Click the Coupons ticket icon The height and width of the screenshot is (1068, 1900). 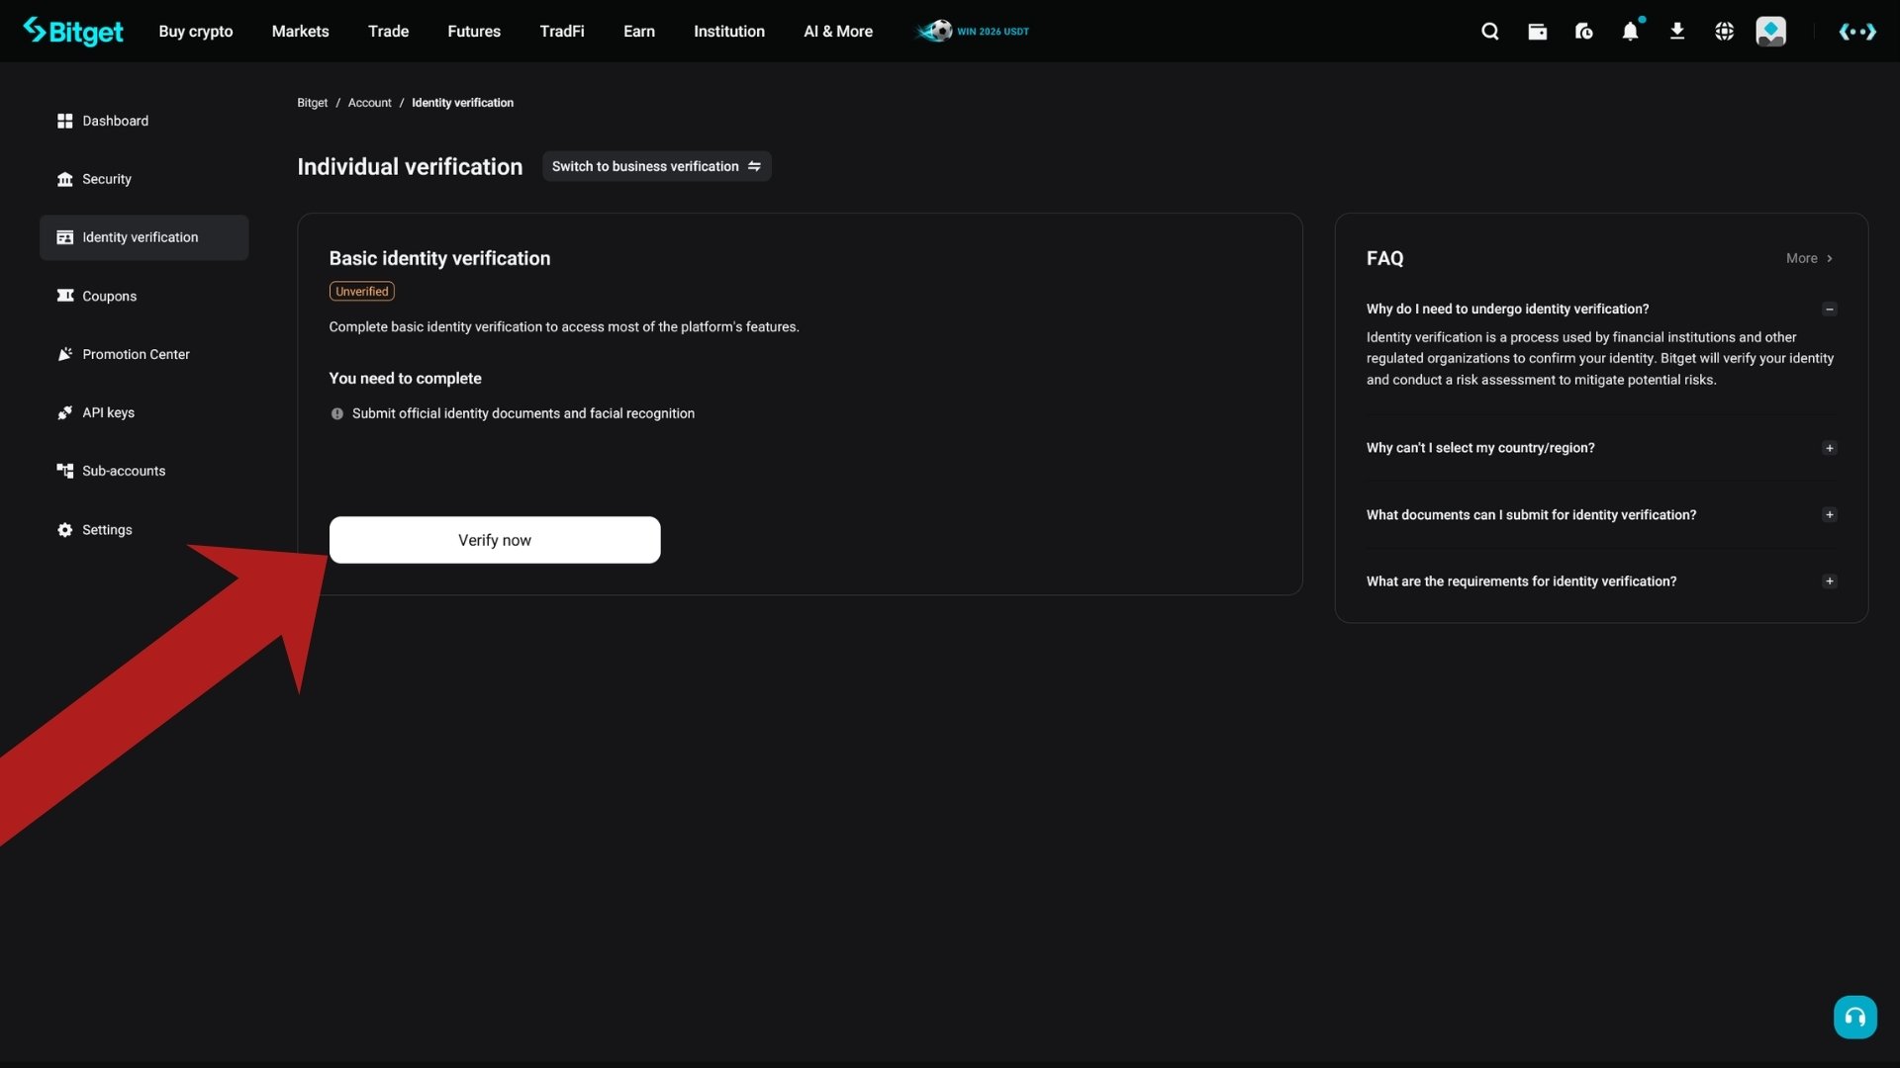pyautogui.click(x=65, y=296)
